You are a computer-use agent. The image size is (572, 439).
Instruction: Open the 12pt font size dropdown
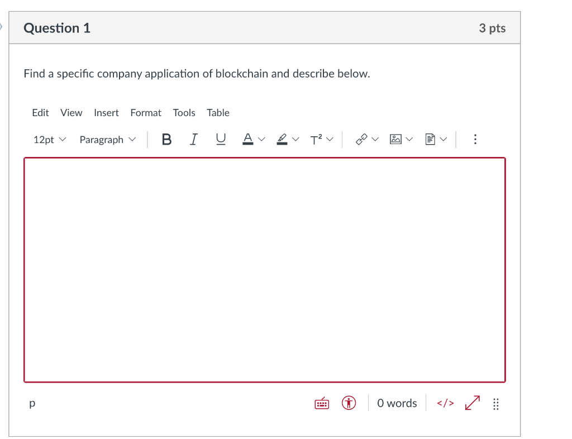[x=48, y=139]
